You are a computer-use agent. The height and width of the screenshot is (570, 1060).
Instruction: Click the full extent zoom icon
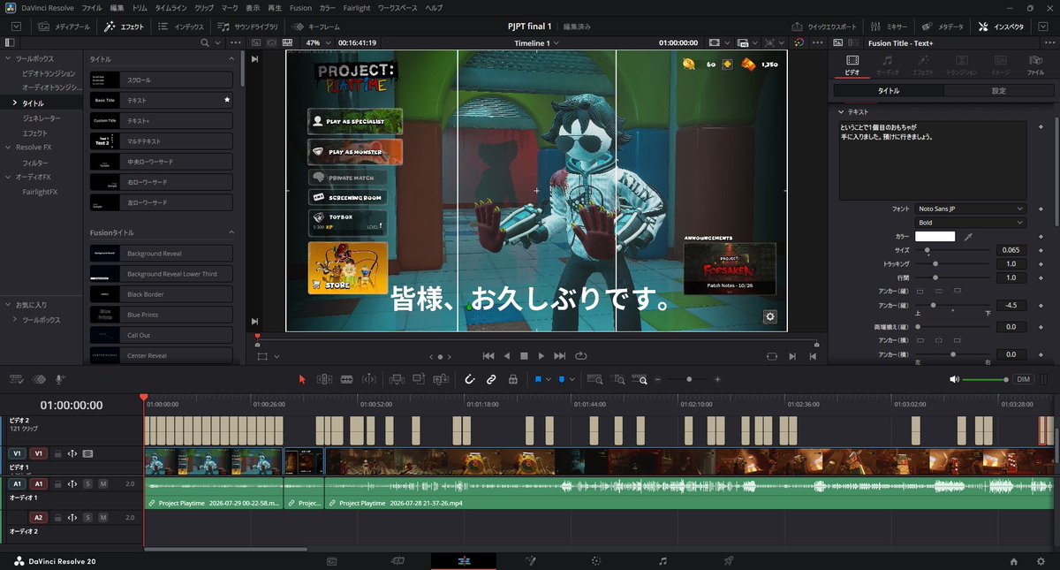(596, 379)
